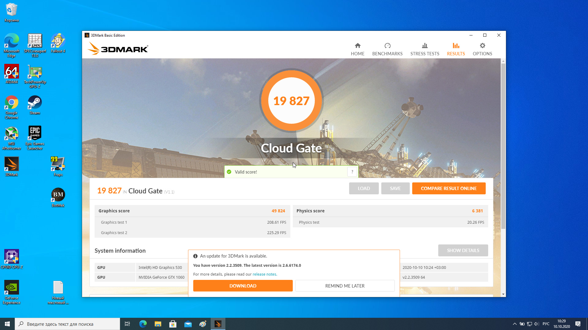This screenshot has height=330, width=588.
Task: Open the STRESS TESTS tab
Action: click(x=425, y=49)
